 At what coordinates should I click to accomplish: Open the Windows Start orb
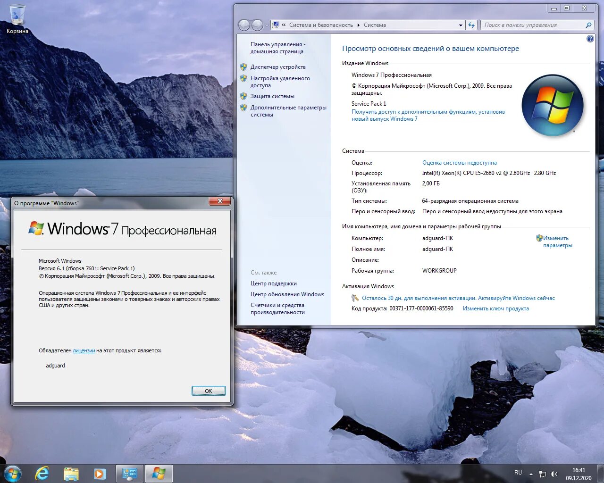pyautogui.click(x=13, y=474)
